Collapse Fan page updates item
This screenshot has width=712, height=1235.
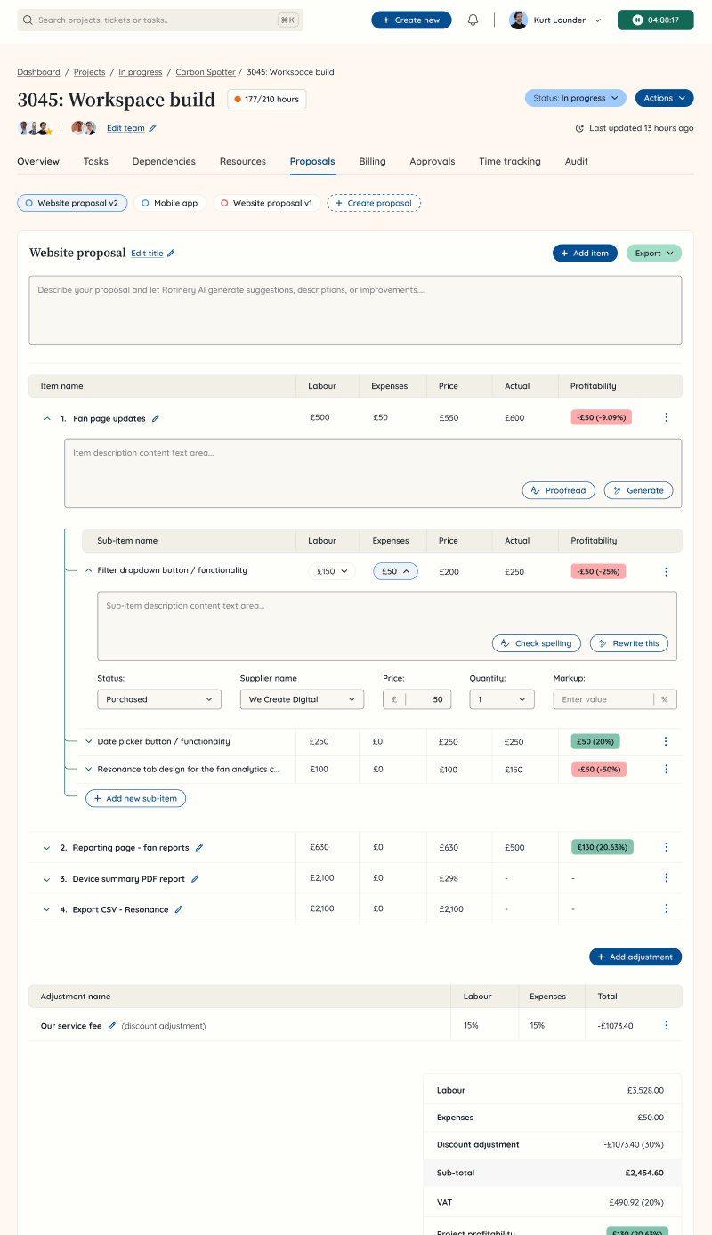coord(47,418)
